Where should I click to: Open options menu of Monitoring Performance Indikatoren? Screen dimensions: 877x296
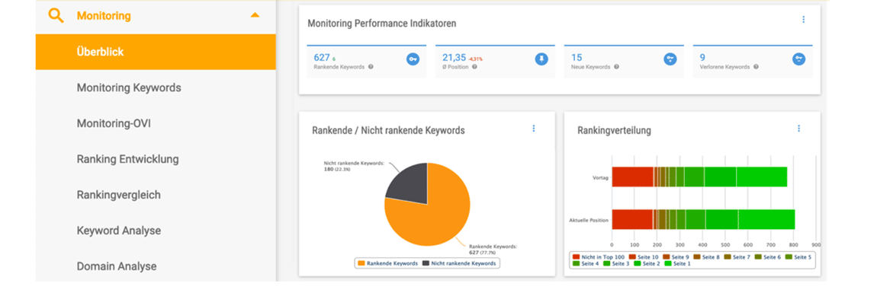(x=804, y=20)
